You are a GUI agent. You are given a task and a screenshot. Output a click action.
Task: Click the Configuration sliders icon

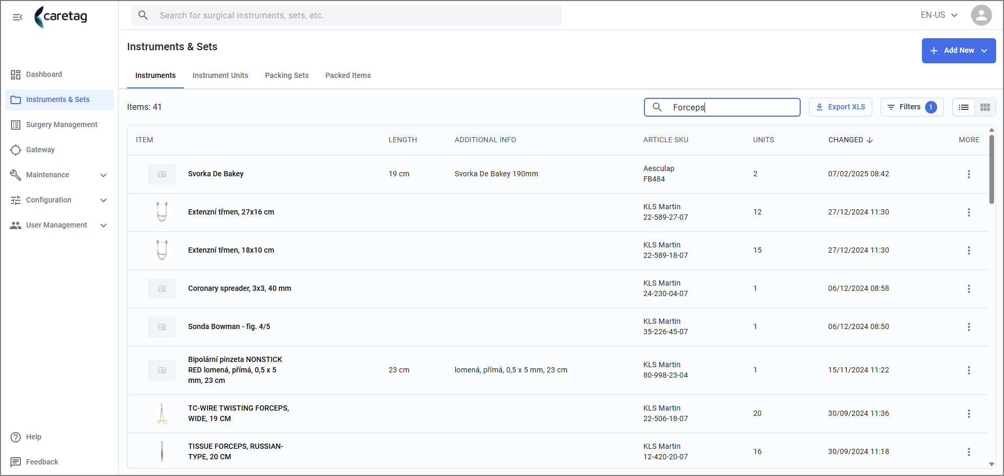16,200
